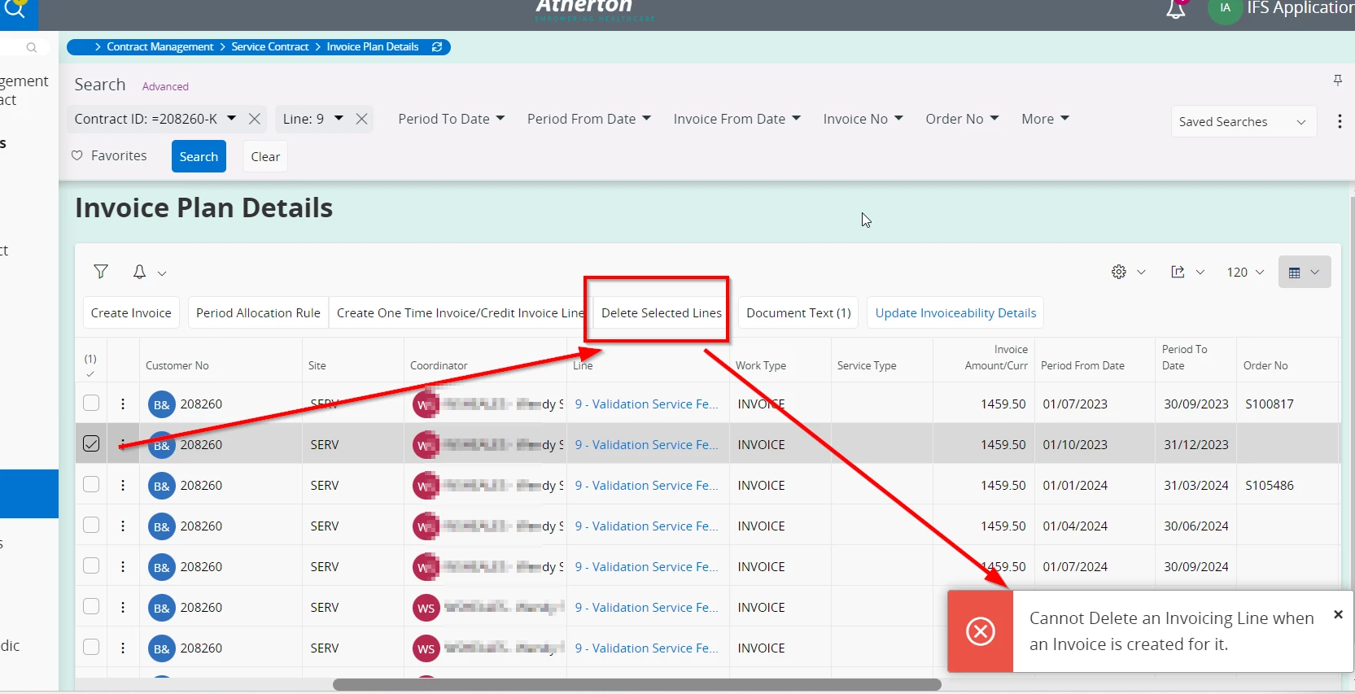Open the notification bell in top bar
This screenshot has height=694, width=1355.
point(1175,11)
